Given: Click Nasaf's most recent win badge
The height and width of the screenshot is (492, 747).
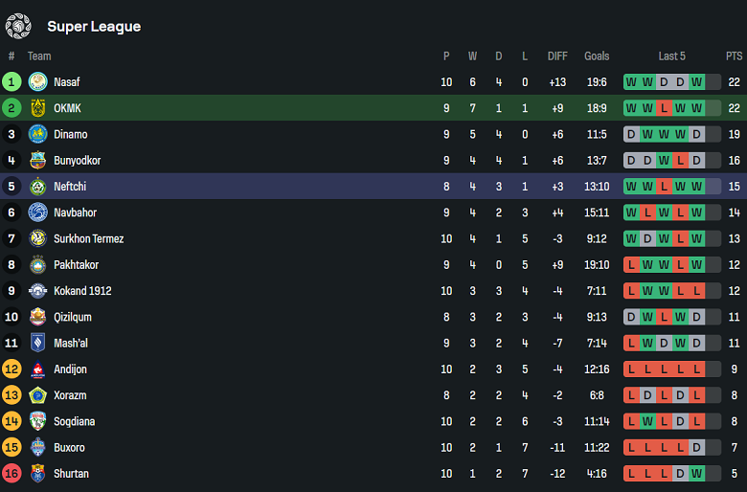Looking at the screenshot, I should tap(696, 82).
